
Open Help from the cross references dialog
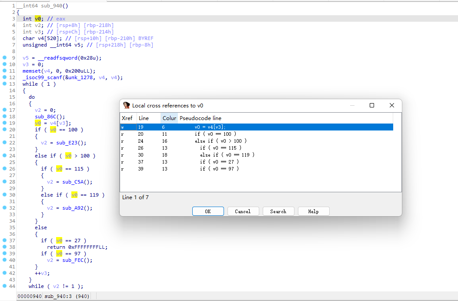click(313, 211)
